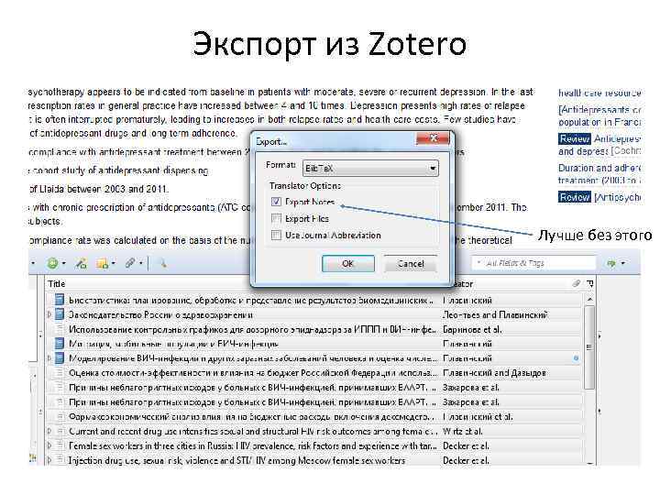Click the scroll up arrow of items list
660x495 pixels.
(589, 299)
